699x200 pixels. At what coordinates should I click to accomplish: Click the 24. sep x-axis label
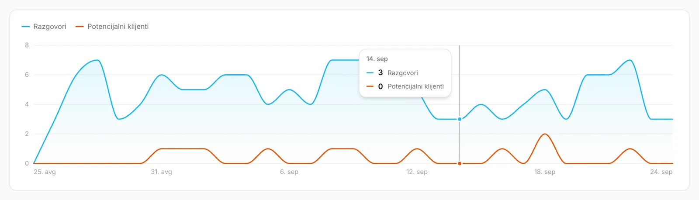click(661, 172)
